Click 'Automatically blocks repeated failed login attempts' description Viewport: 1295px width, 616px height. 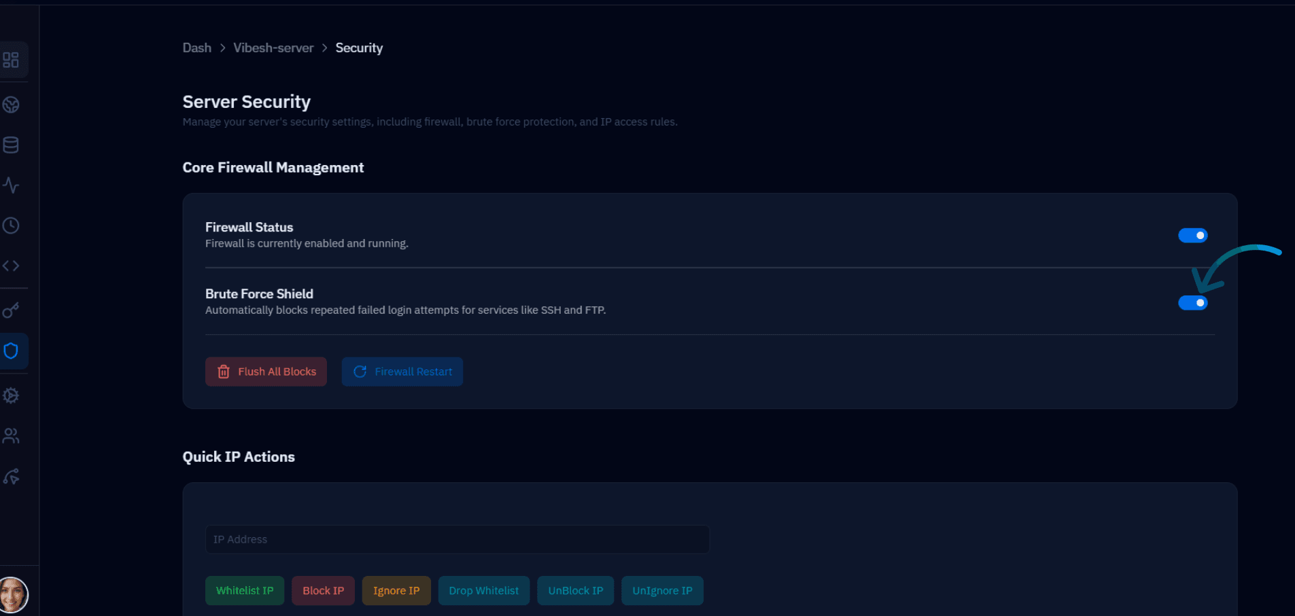click(x=406, y=310)
